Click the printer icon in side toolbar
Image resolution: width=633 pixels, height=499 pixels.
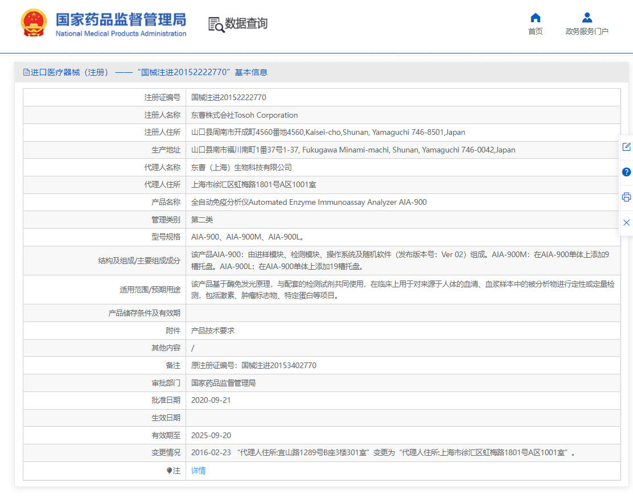[626, 197]
